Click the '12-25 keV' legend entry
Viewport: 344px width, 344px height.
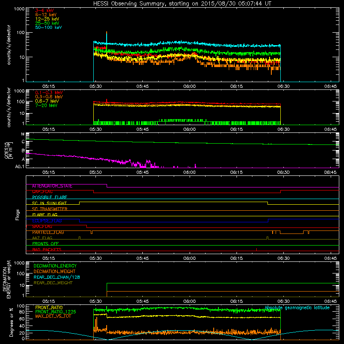pos(47,19)
